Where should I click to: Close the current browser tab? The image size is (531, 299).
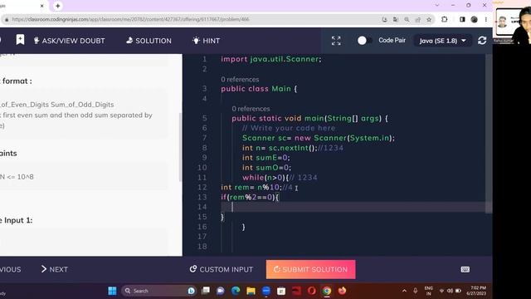click(42, 6)
